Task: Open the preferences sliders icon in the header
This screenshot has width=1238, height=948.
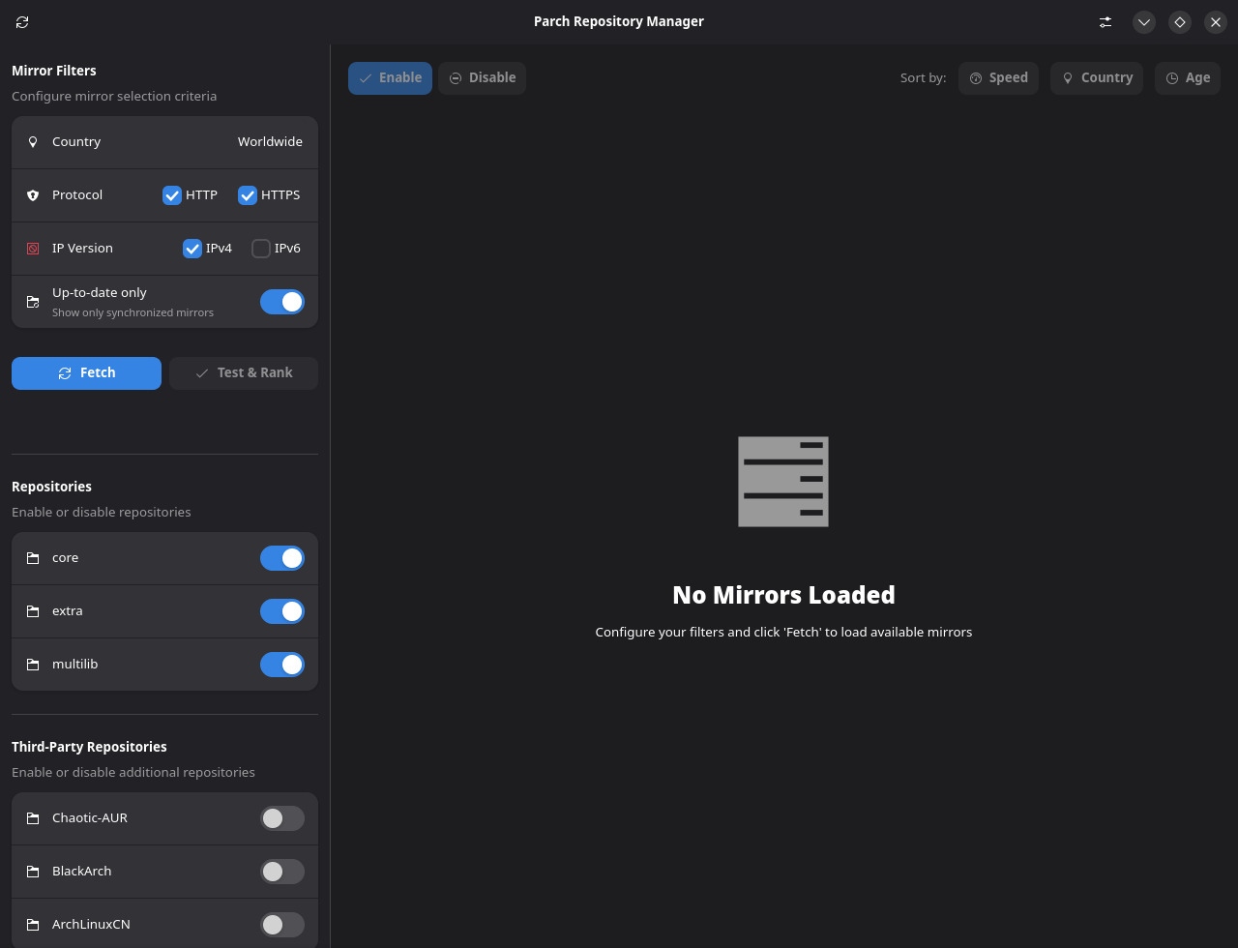Action: [x=1105, y=21]
